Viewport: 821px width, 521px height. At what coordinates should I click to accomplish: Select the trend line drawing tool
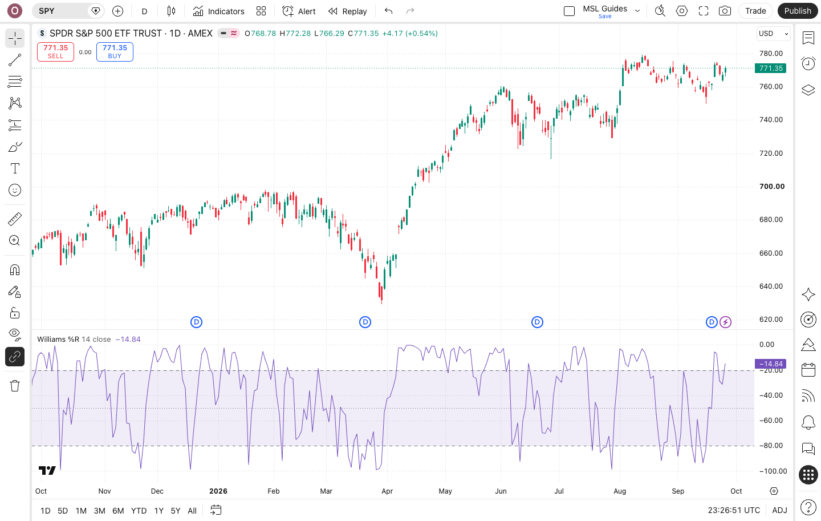(15, 60)
